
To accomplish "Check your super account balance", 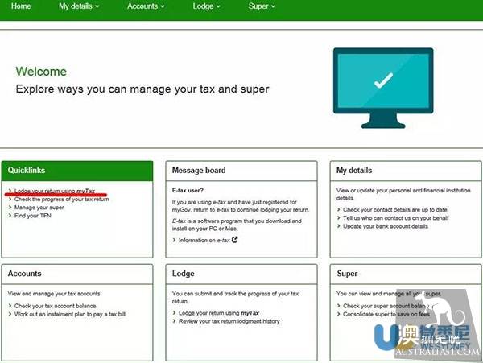I will point(384,306).
